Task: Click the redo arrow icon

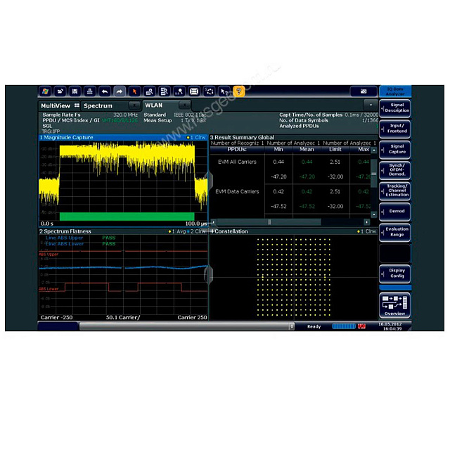Action: (x=120, y=91)
